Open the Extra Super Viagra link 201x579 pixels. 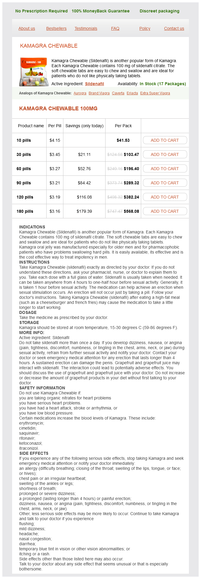[155, 93]
